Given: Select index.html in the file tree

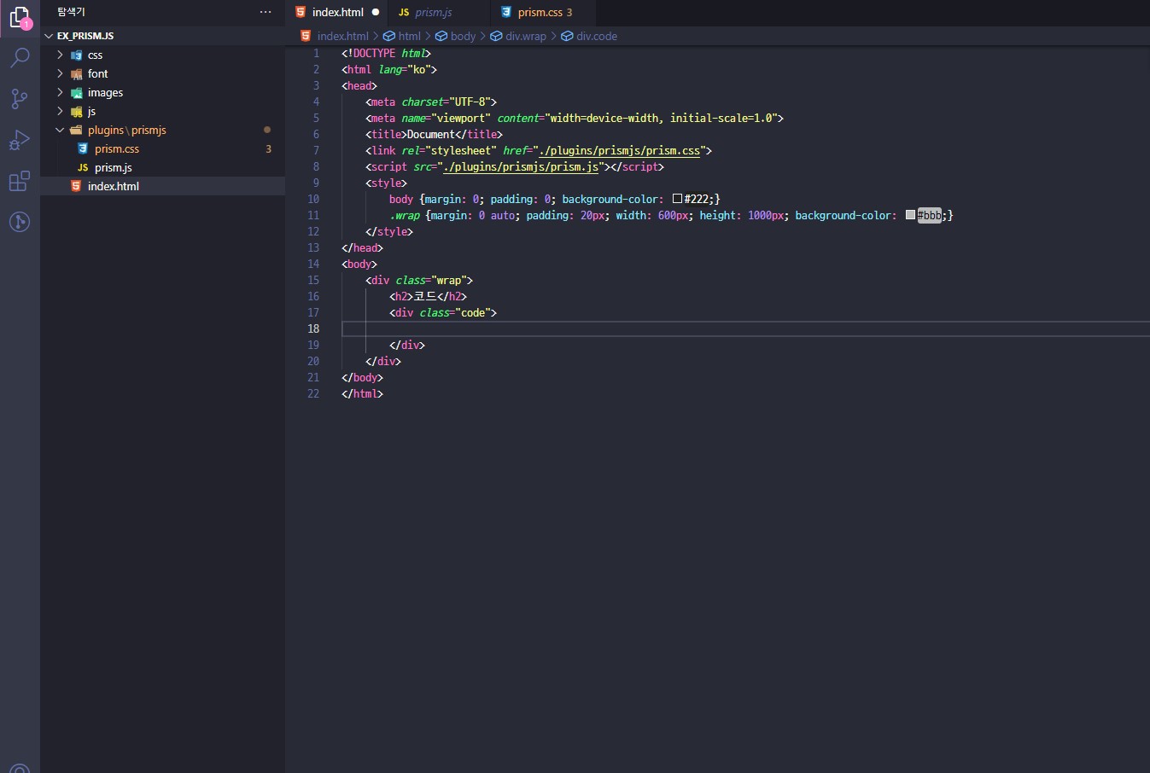Looking at the screenshot, I should 163,186.
